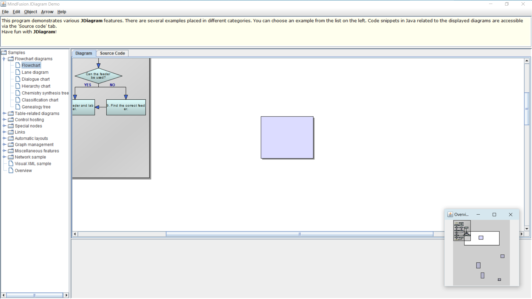Click the Java icon in Overview window title

click(450, 215)
